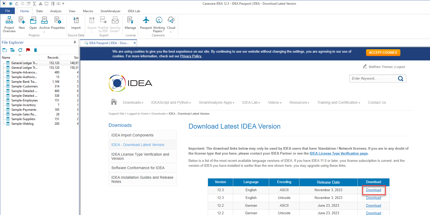The height and width of the screenshot is (215, 430).
Task: Go to the website home icon
Action: 114,102
